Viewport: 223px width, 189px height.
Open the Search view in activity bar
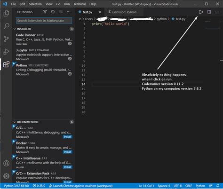click(x=6, y=26)
